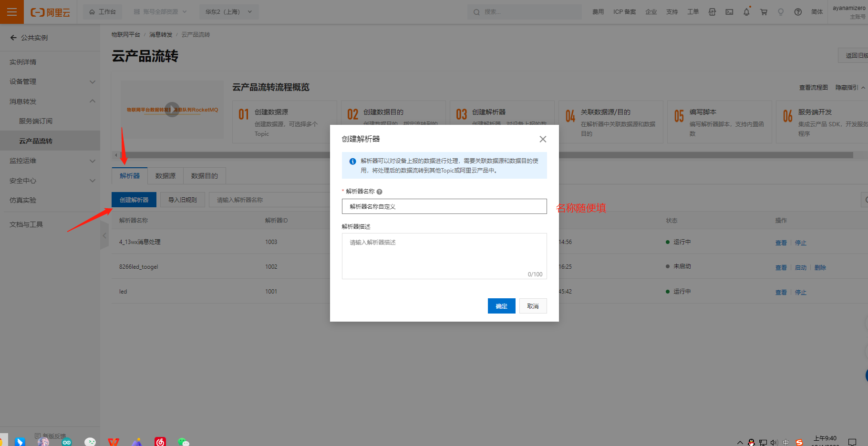
Task: Click the notification bell icon
Action: (746, 12)
